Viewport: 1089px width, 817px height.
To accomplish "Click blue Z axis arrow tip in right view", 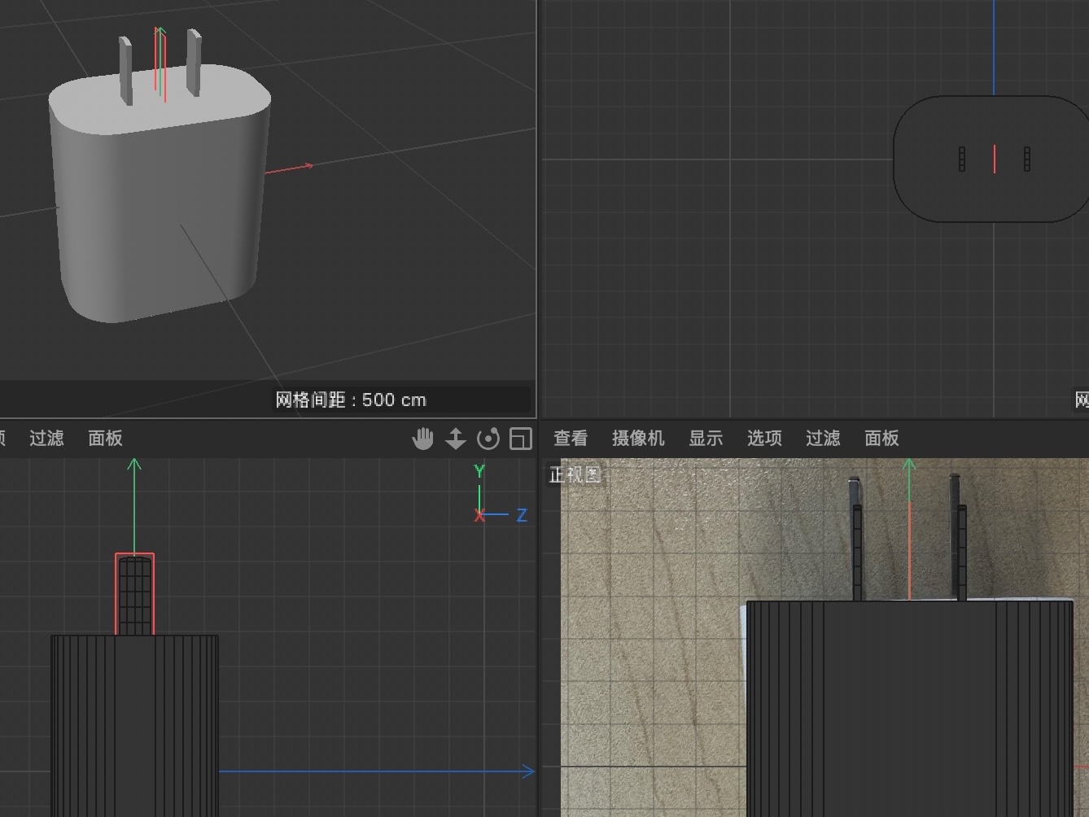I will point(529,771).
